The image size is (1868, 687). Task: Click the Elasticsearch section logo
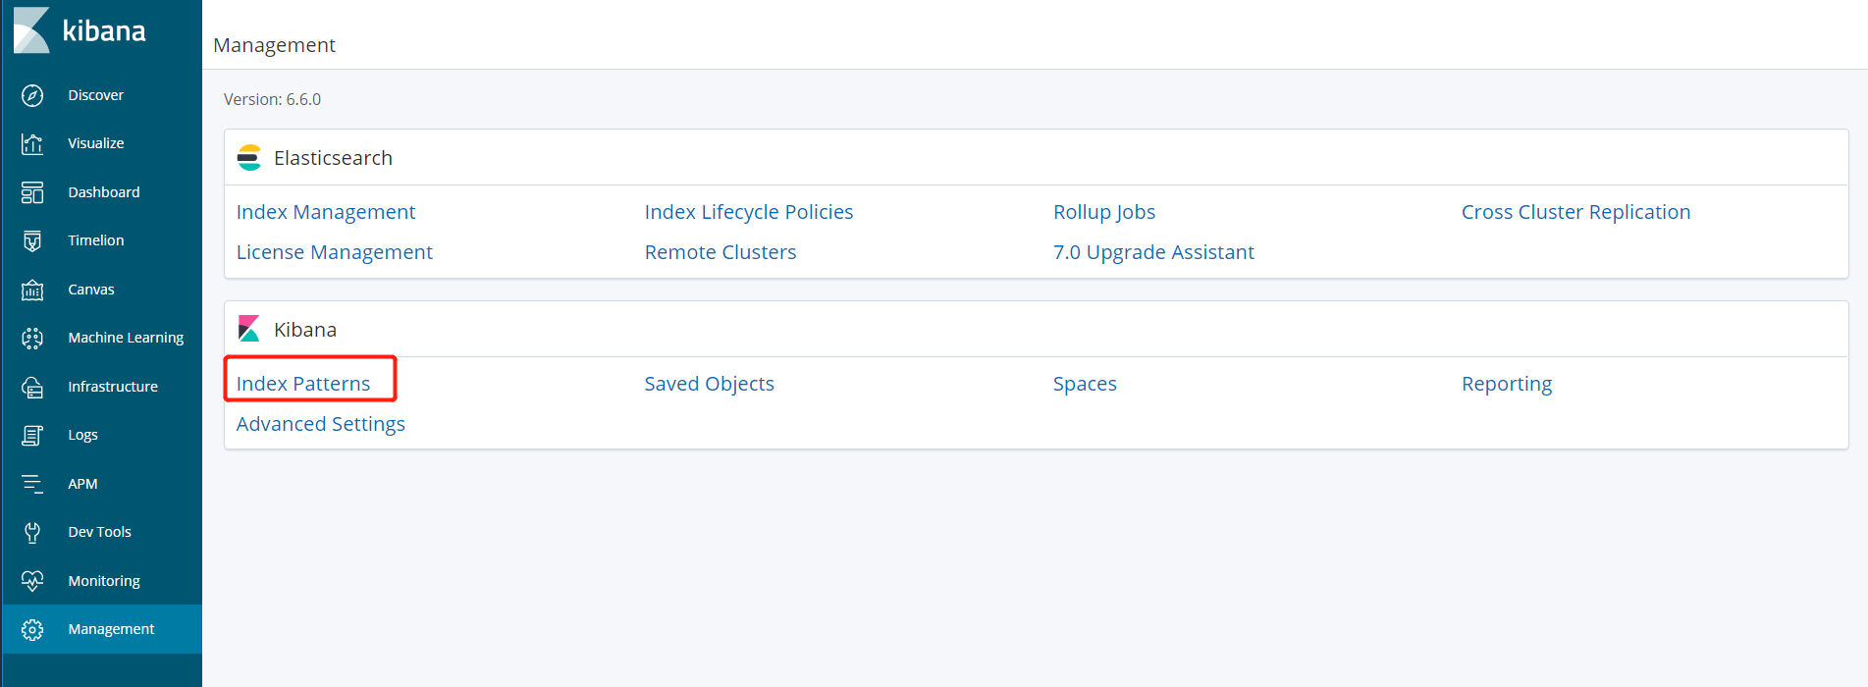(249, 158)
